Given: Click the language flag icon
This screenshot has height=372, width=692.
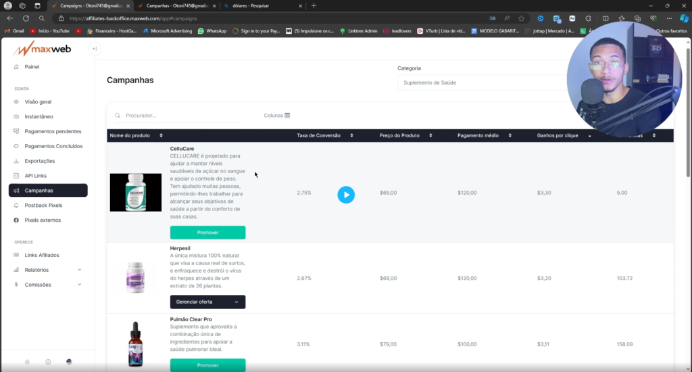Looking at the screenshot, I should click(x=69, y=362).
